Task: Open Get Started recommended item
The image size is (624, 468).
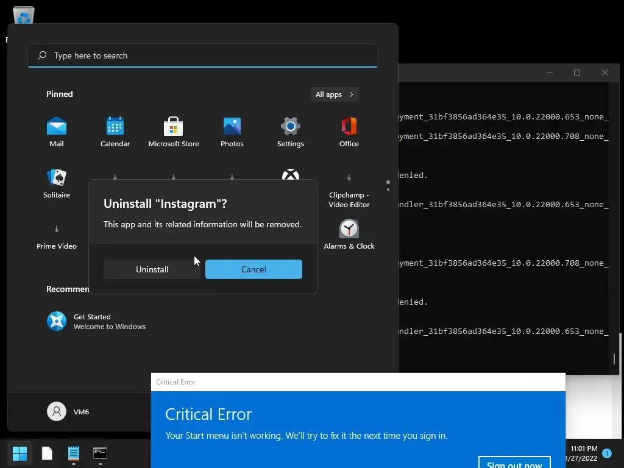Action: [x=96, y=322]
